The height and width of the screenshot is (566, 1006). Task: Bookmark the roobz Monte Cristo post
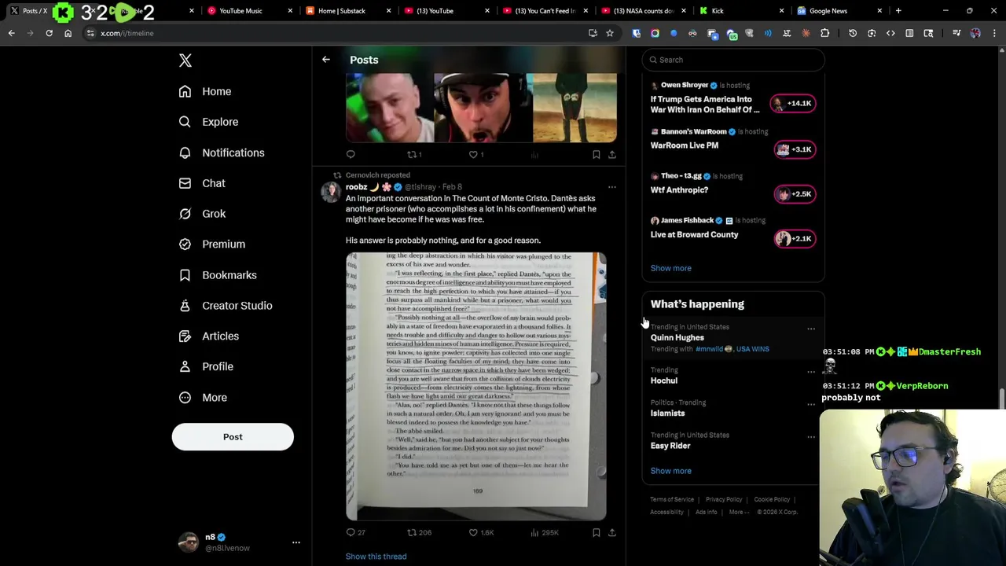[596, 532]
